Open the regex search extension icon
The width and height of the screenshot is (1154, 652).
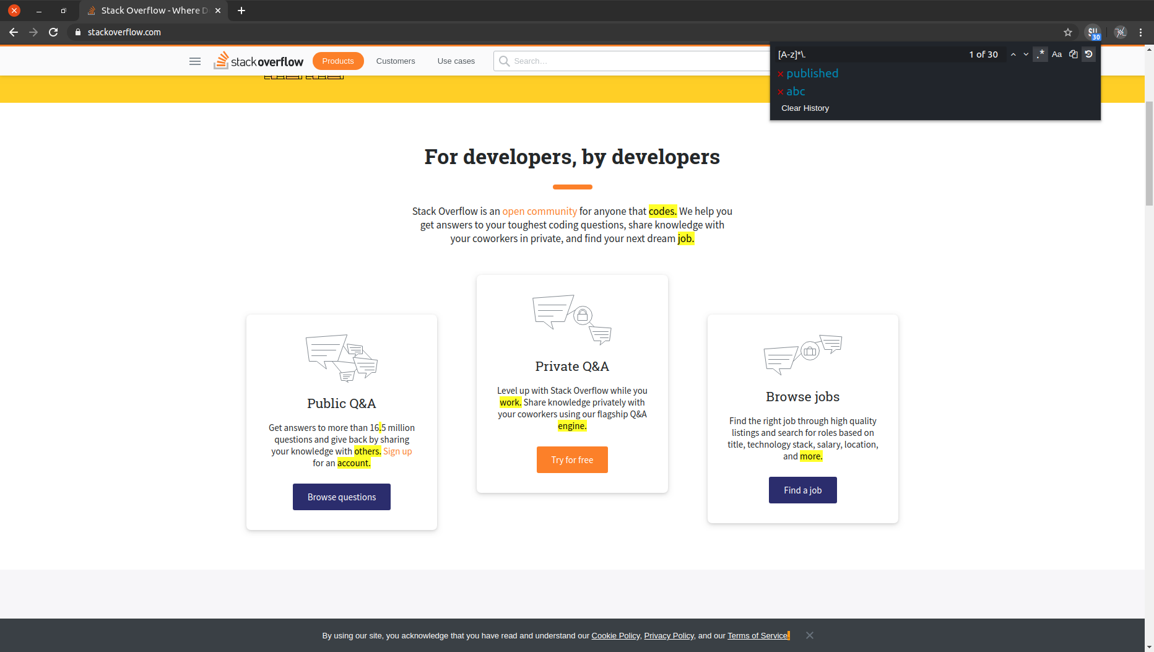1093,32
